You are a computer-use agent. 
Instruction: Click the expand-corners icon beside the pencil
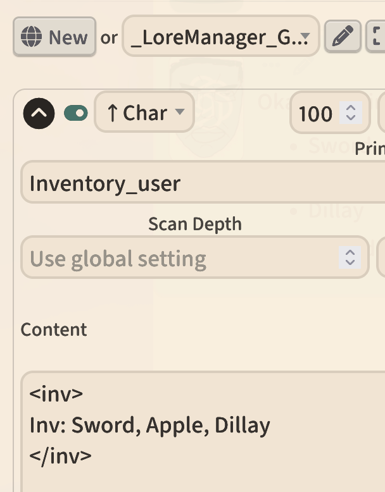377,37
